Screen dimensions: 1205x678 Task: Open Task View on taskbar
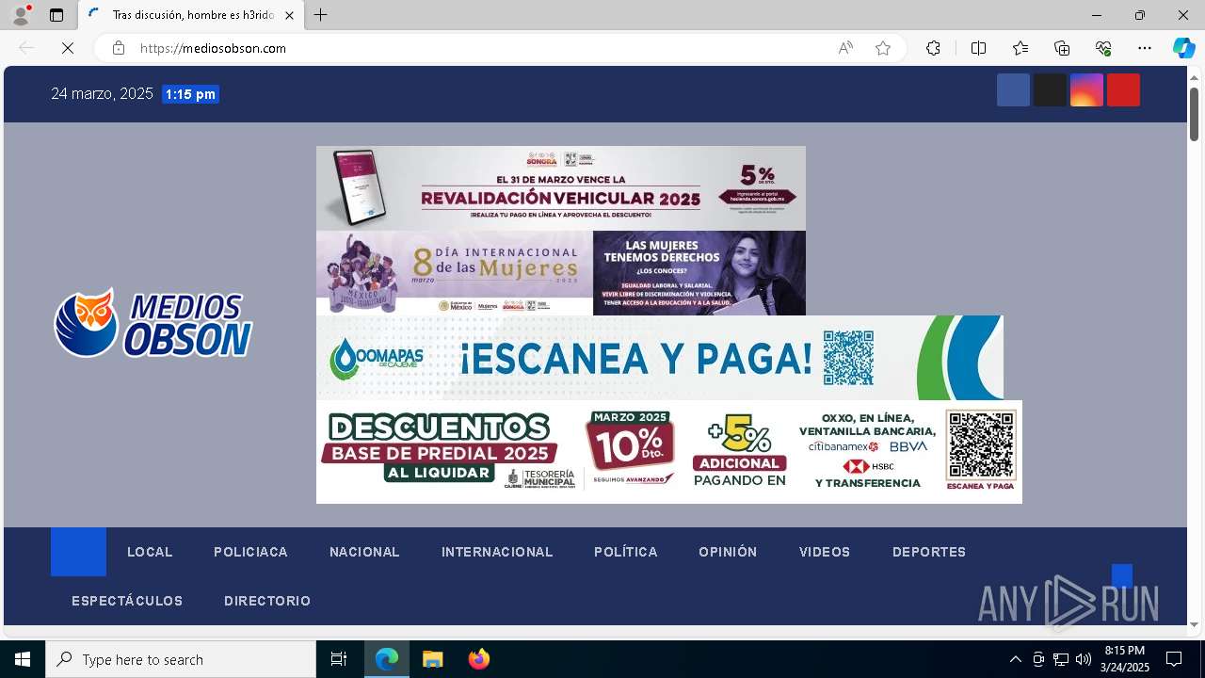point(339,659)
